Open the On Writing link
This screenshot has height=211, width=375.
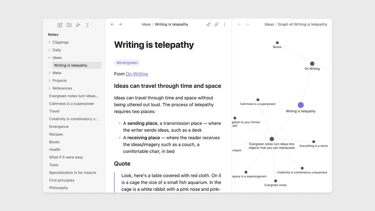coord(137,74)
